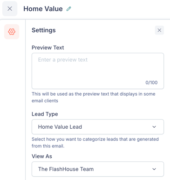Viewport: 170px width, 180px height.
Task: Click the Lead Type label
Action: tap(45, 114)
